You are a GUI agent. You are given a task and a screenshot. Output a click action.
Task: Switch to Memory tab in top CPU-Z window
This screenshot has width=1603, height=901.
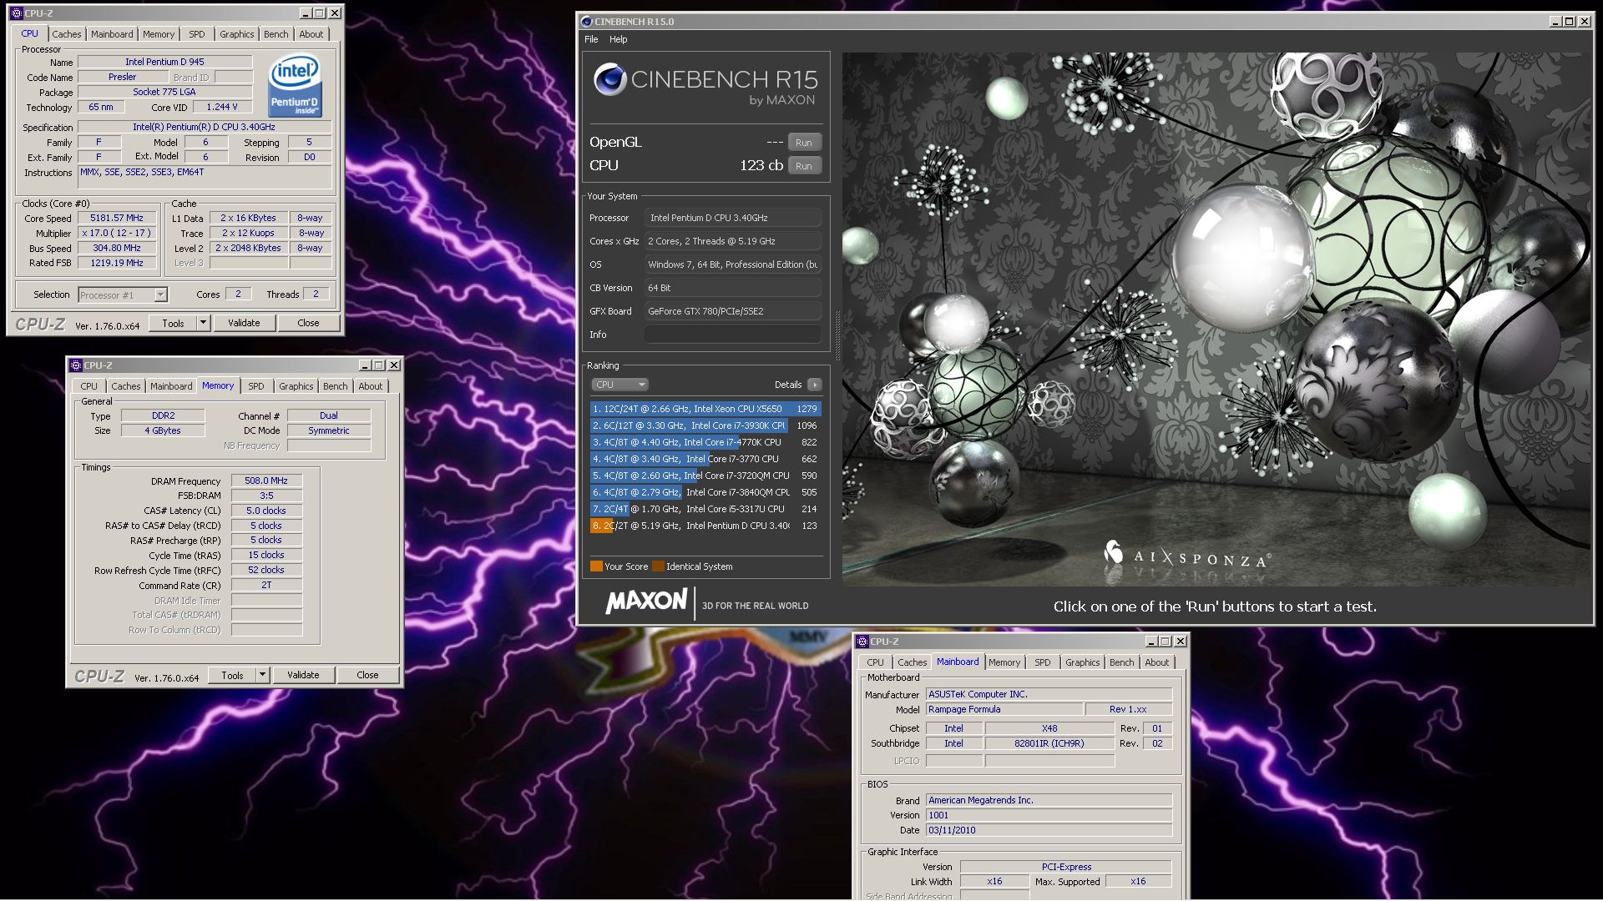click(x=159, y=34)
